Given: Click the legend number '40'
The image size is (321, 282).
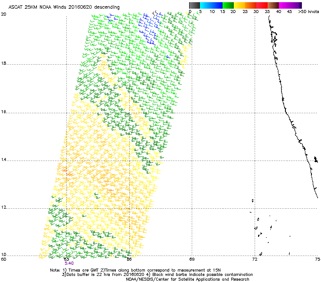Looking at the screenshot, I should coord(278,12).
